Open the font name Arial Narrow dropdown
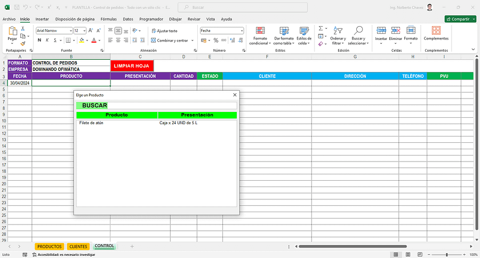 tap(71, 30)
